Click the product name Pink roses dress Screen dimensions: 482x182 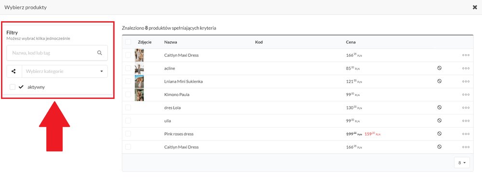(x=179, y=134)
